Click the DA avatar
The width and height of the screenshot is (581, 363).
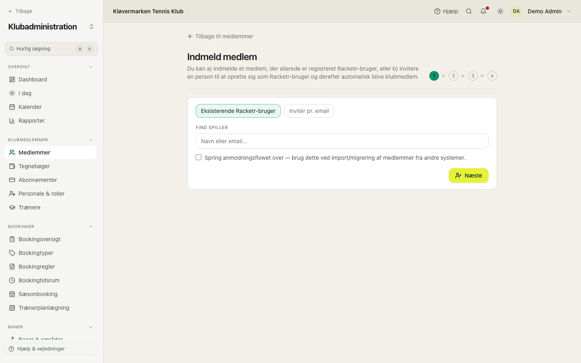click(516, 11)
